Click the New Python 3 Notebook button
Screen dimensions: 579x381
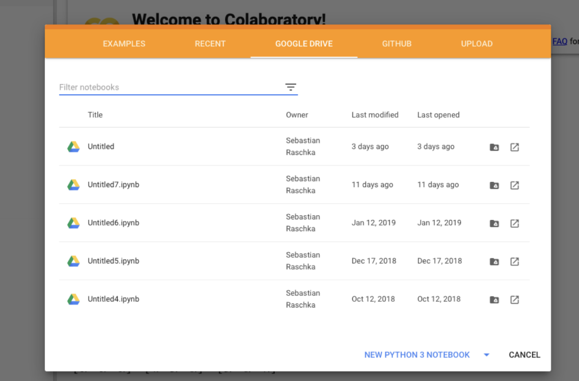(417, 355)
